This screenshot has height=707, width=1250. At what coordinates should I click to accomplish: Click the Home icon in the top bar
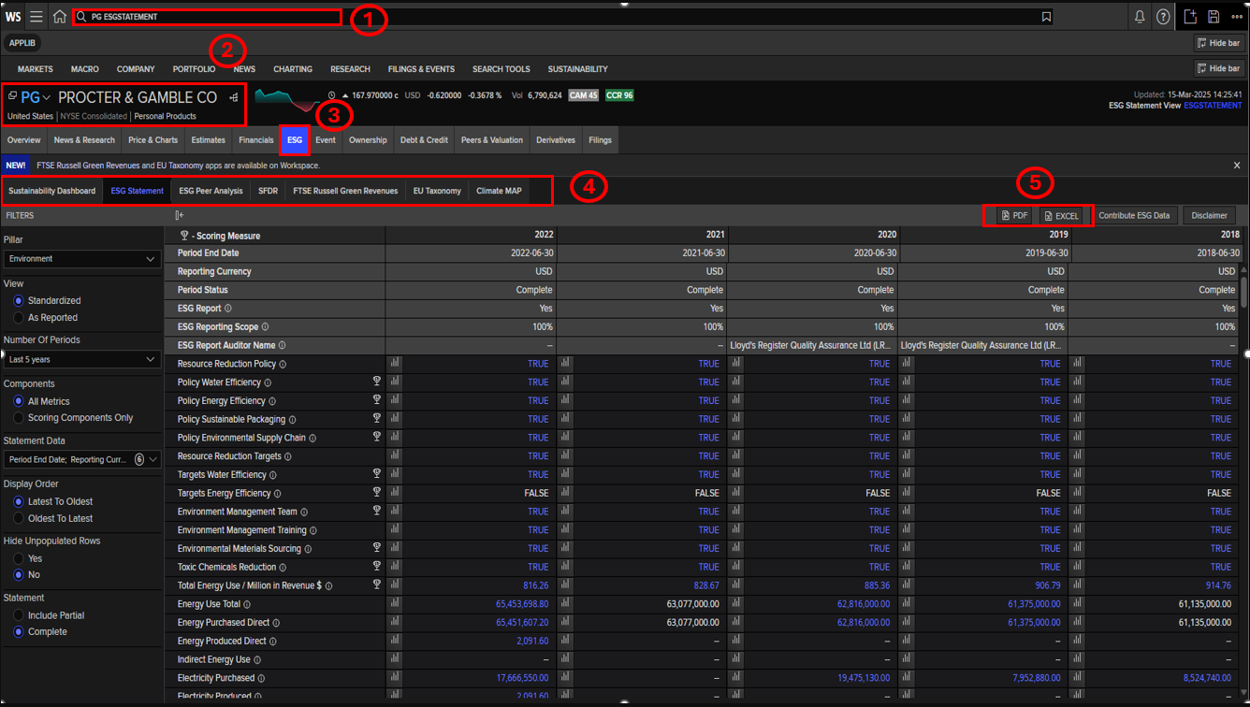[x=60, y=17]
